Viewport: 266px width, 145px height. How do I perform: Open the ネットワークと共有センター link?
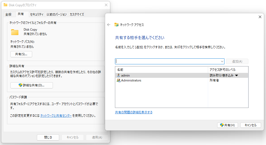[x=56, y=116]
